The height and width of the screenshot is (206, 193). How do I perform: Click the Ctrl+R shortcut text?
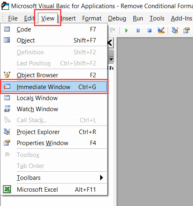(x=88, y=132)
